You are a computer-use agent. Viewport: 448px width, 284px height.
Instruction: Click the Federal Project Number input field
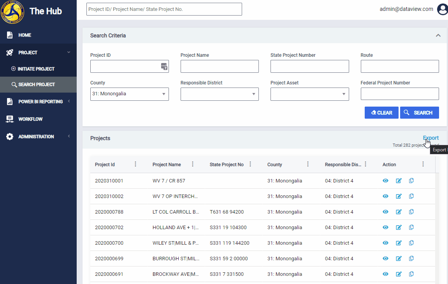click(400, 94)
